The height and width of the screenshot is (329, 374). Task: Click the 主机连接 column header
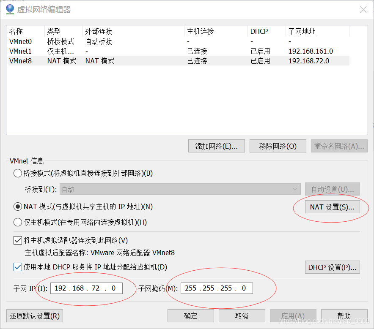216,31
